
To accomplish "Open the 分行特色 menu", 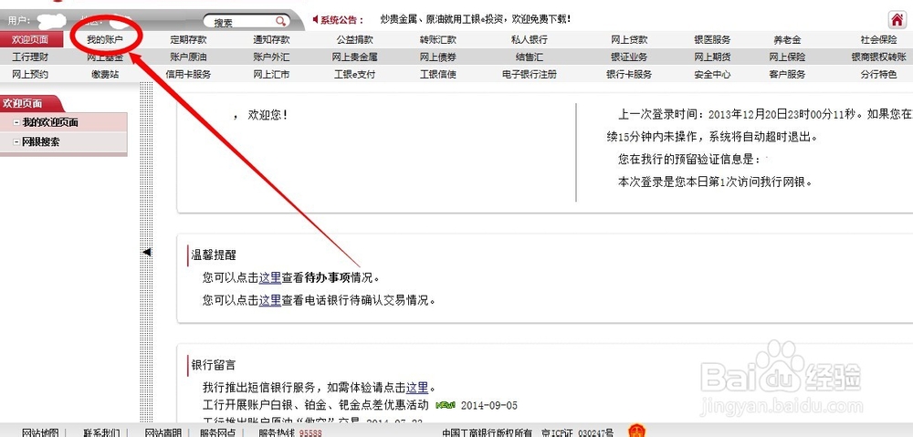I will pyautogui.click(x=879, y=75).
